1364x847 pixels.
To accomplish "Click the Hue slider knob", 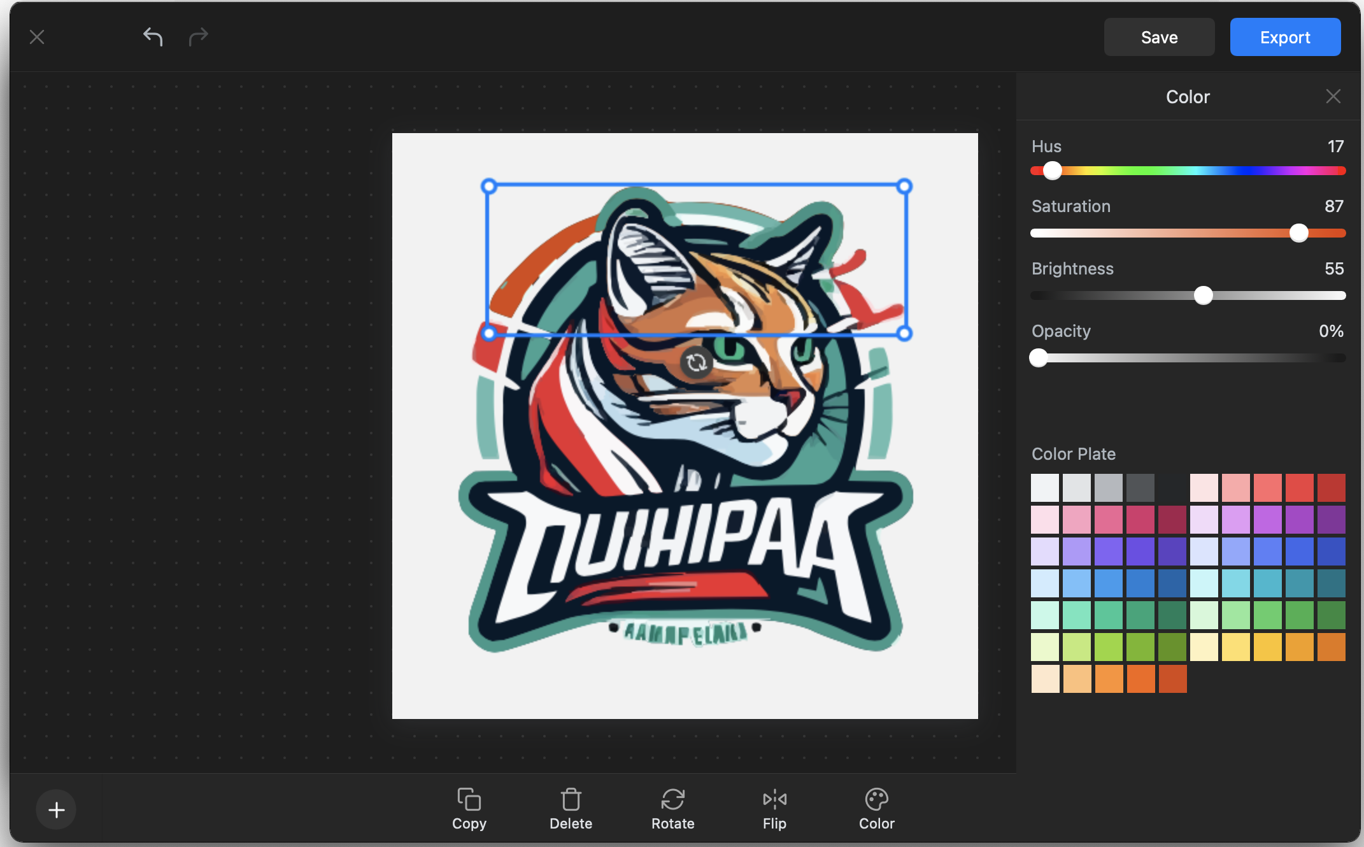I will coord(1052,171).
